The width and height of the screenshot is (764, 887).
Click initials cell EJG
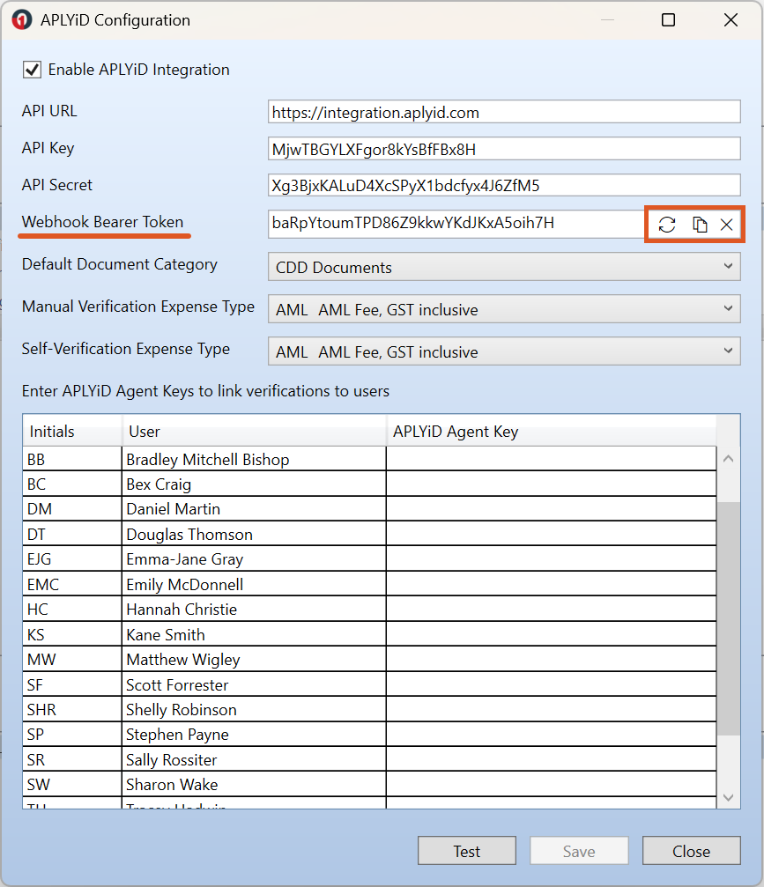[72, 558]
